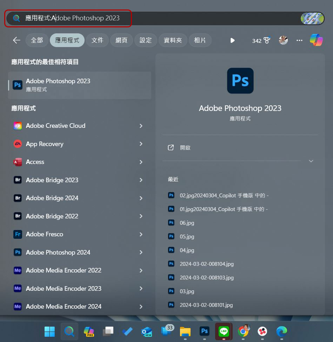Viewport: 333px width, 342px height.
Task: Expand Adobe Photoshop 2024 result arrow
Action: (141, 252)
